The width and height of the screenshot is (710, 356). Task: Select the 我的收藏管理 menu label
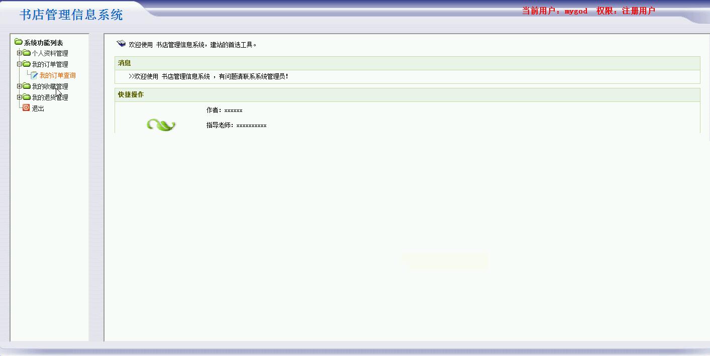pos(50,86)
